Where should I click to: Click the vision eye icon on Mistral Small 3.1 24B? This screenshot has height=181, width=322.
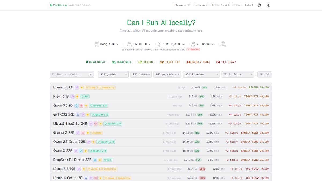[95, 124]
